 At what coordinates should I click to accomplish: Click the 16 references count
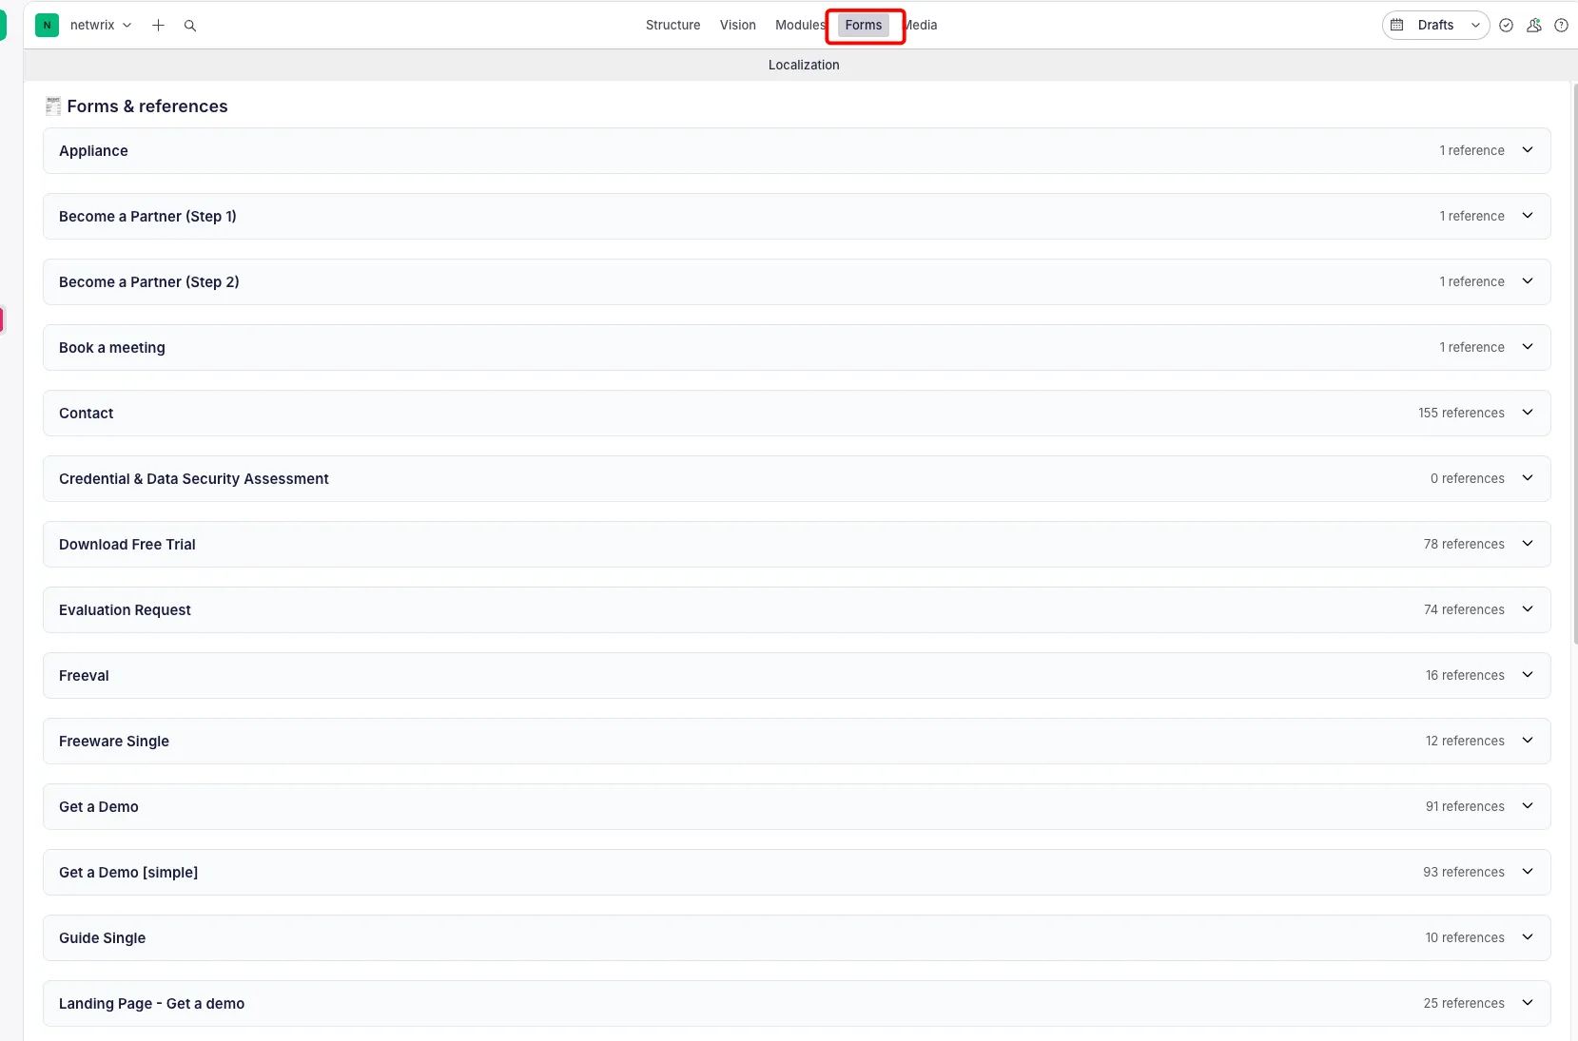coord(1465,675)
